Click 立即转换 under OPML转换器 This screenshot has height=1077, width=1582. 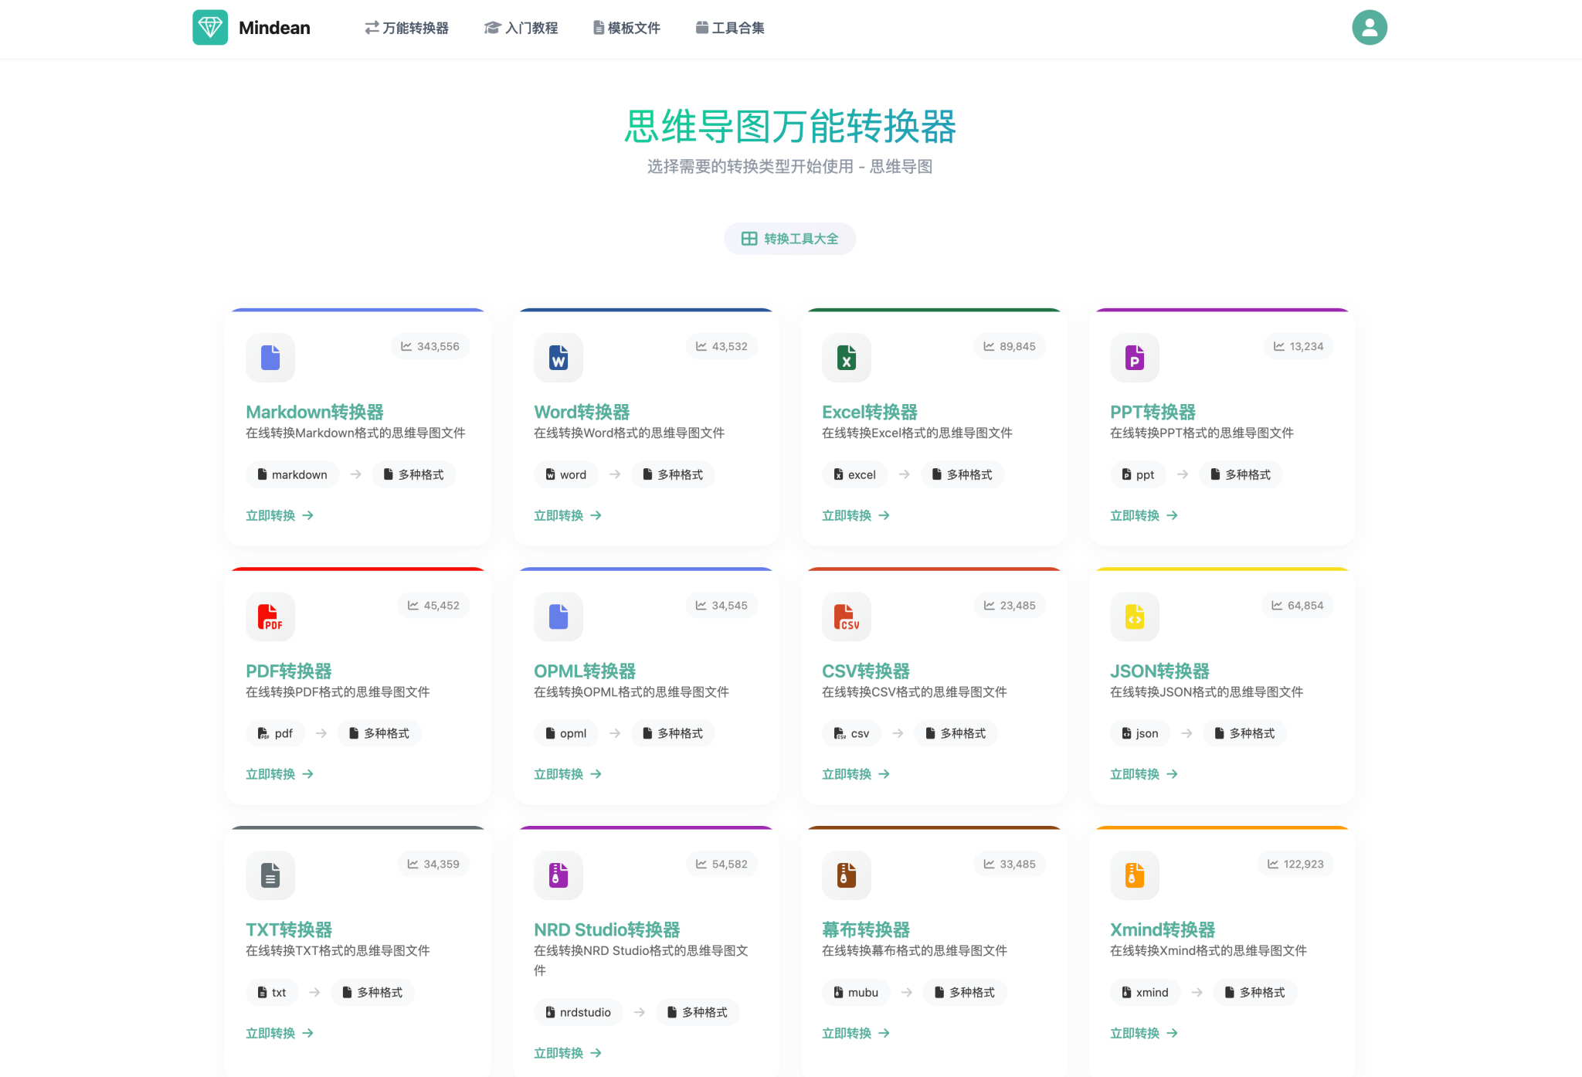[567, 774]
